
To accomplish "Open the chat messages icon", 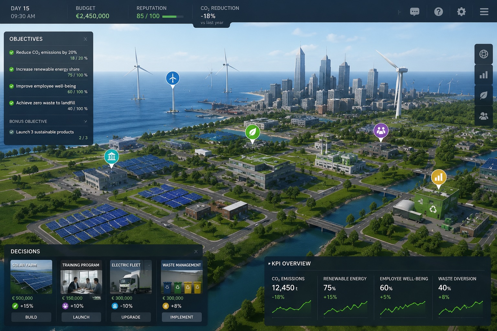I will (x=414, y=12).
